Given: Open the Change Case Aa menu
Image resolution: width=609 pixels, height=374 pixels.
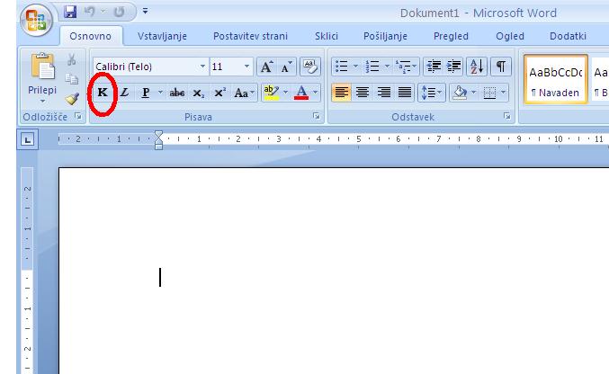Looking at the screenshot, I should coord(244,93).
